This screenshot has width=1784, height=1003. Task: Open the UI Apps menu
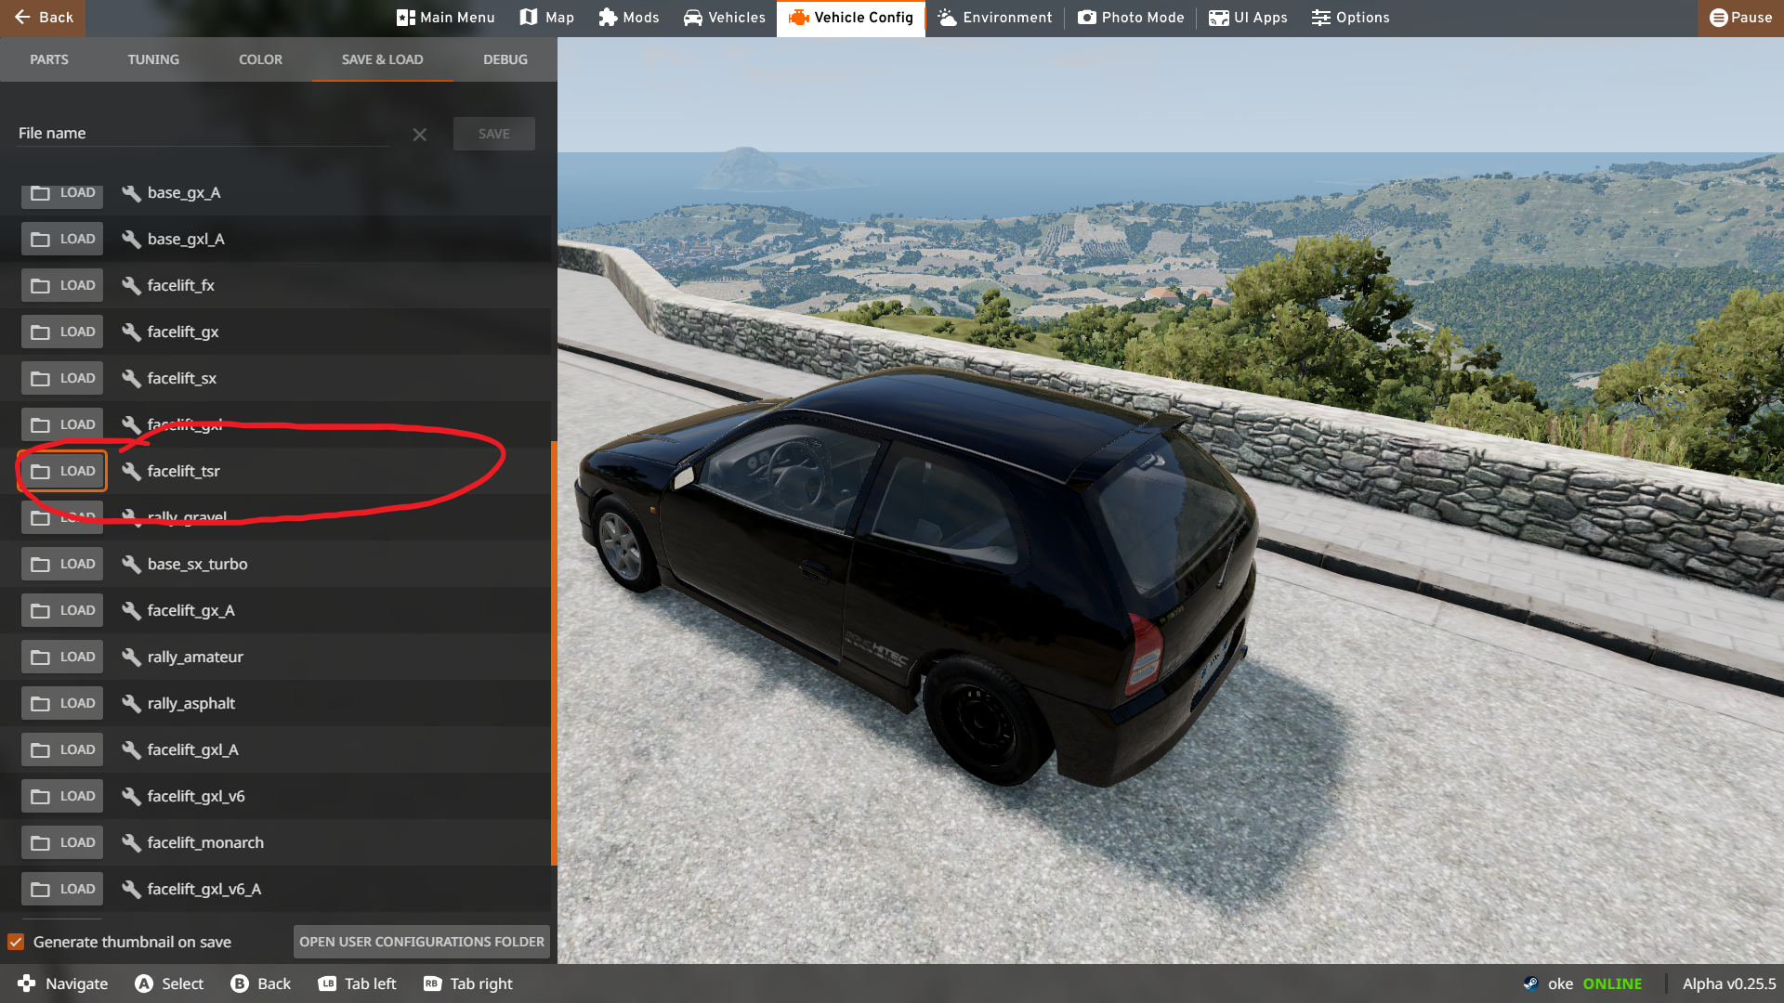click(x=1248, y=18)
